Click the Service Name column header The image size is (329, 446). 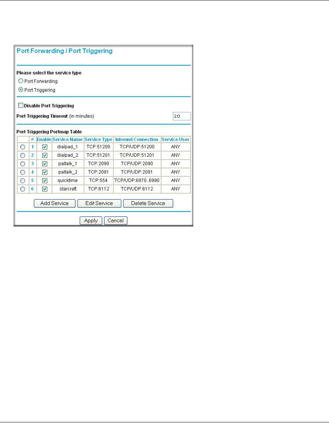[x=68, y=140]
